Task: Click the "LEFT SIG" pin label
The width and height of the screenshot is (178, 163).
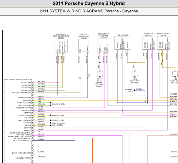Action: click(27, 113)
